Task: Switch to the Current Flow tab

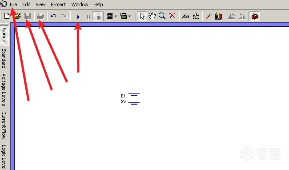Action: click(x=4, y=125)
